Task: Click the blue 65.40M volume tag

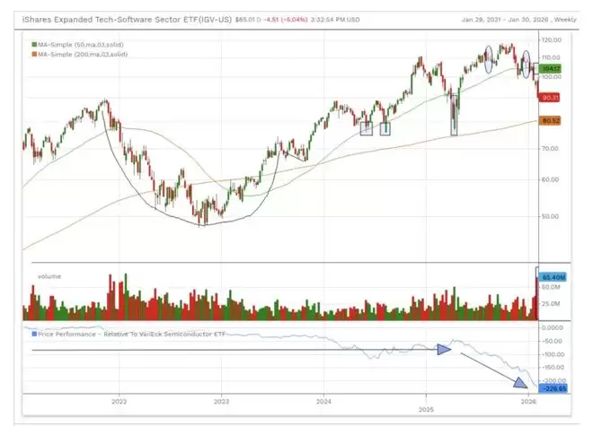Action: click(551, 278)
